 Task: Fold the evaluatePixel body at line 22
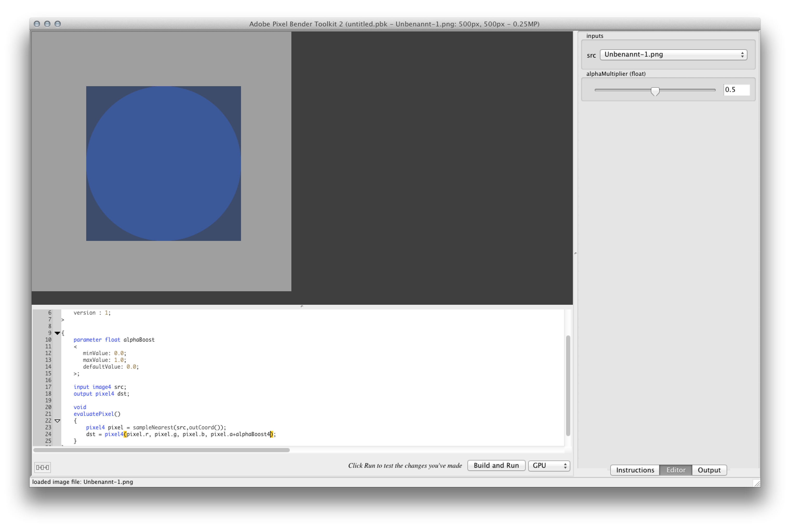click(x=57, y=421)
